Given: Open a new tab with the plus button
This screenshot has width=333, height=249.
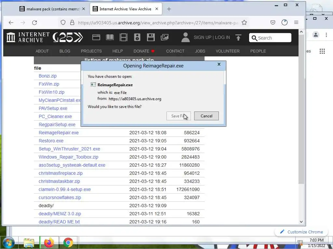Looking at the screenshot, I should point(169,9).
